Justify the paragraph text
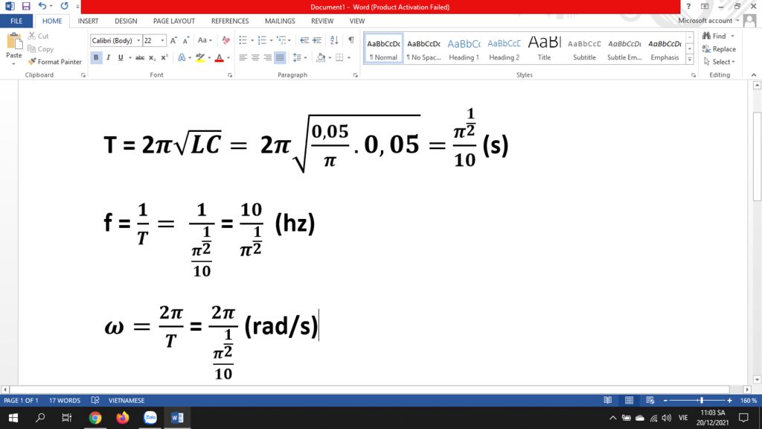This screenshot has height=429, width=762. click(280, 57)
